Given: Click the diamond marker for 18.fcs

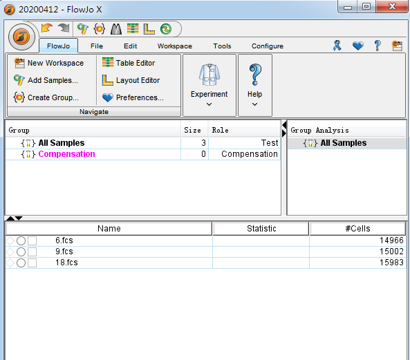Looking at the screenshot, I should 10,263.
